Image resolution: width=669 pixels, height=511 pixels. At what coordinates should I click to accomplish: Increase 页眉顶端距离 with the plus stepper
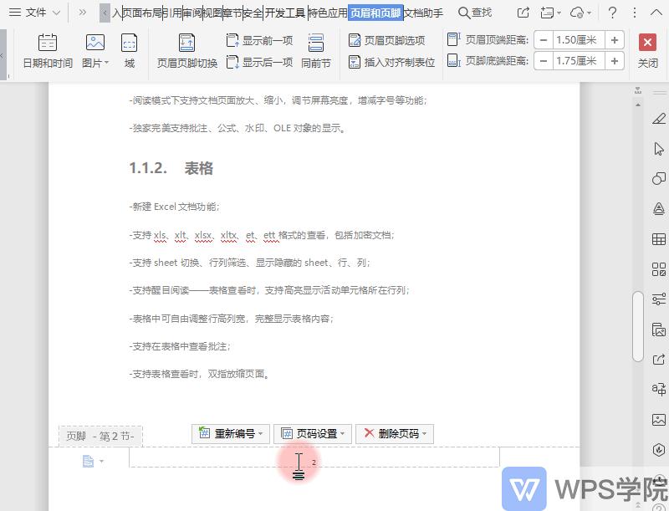(613, 38)
